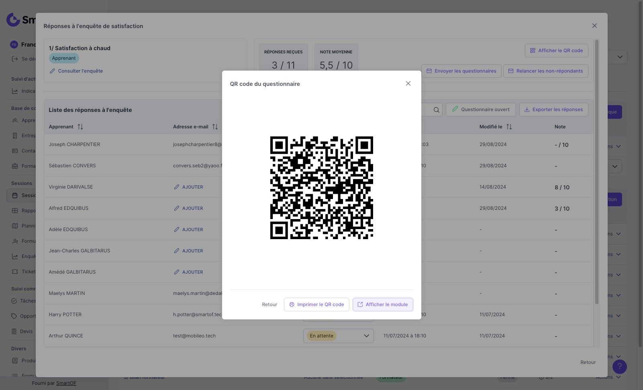Click the Sessions calendar icon in sidebar
This screenshot has width=643, height=390.
pyautogui.click(x=15, y=195)
